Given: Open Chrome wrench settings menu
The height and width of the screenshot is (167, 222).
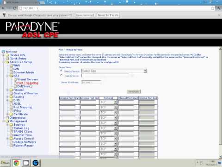Looking at the screenshot, I should pyautogui.click(x=219, y=8).
